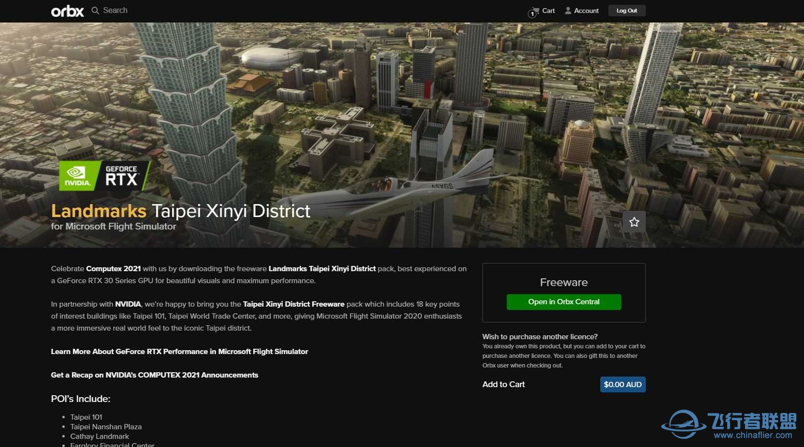The image size is (804, 447).
Task: Click the Cathay Landmark list item
Action: (100, 436)
